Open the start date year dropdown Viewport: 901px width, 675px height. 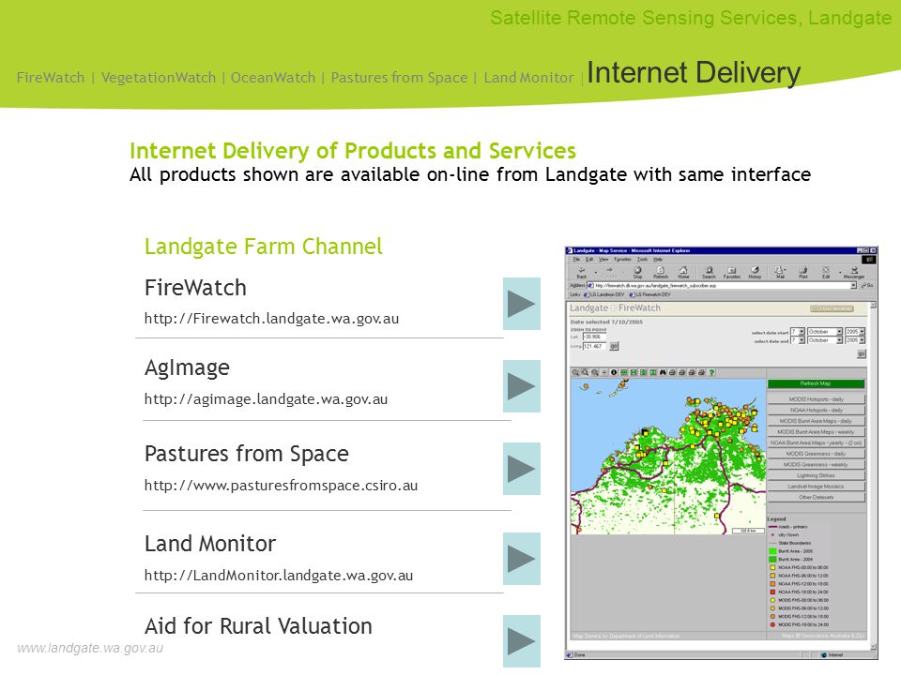click(862, 332)
